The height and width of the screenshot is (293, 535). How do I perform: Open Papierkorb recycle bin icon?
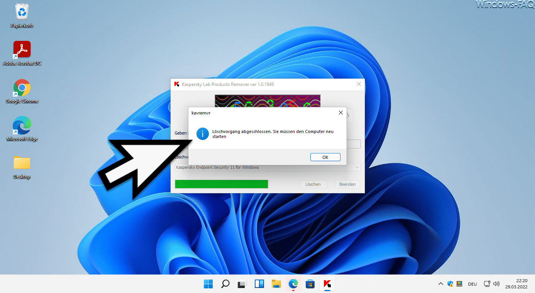(22, 16)
